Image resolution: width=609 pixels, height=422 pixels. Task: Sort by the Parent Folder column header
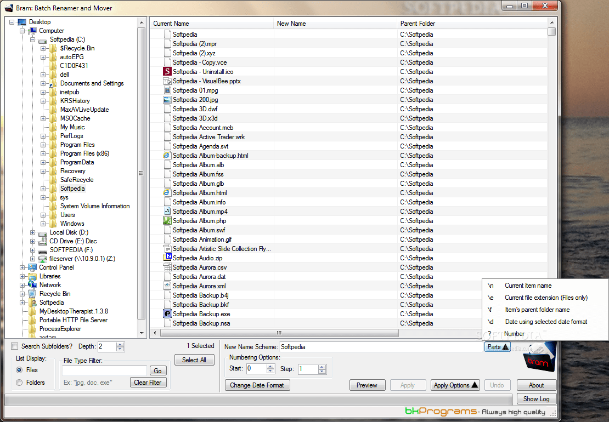(472, 23)
